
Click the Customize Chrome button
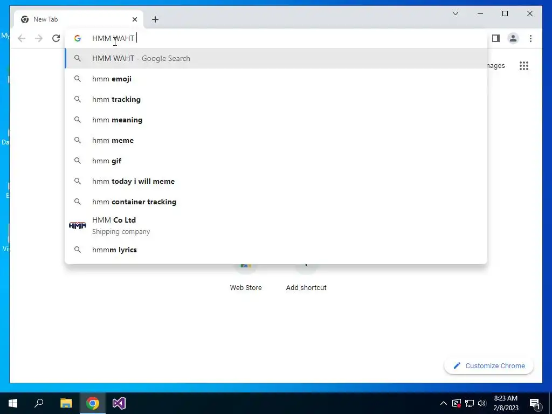click(488, 366)
